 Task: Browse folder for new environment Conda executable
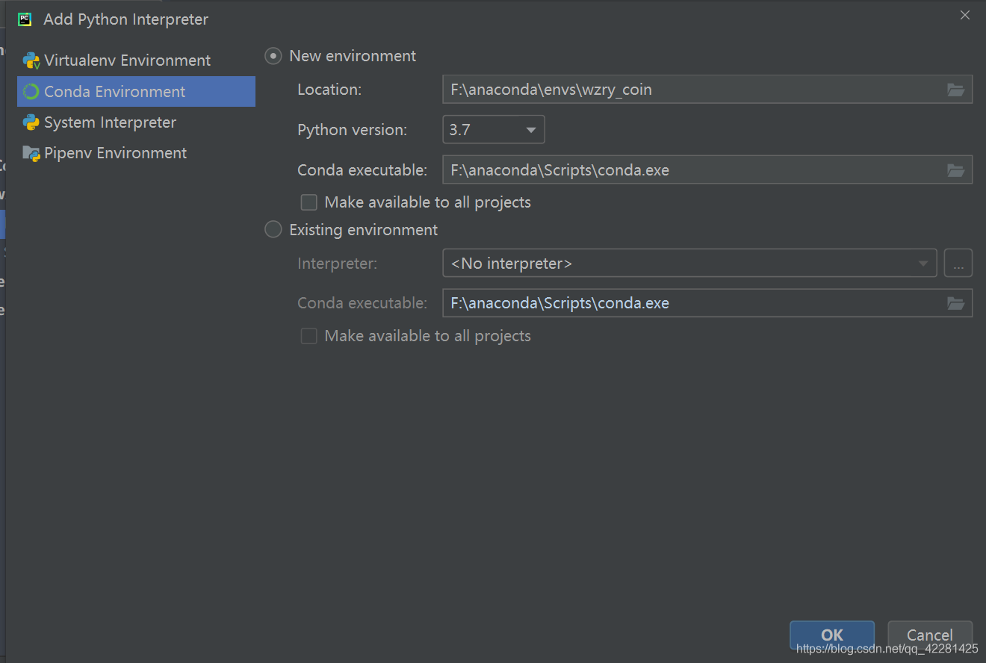coord(955,170)
